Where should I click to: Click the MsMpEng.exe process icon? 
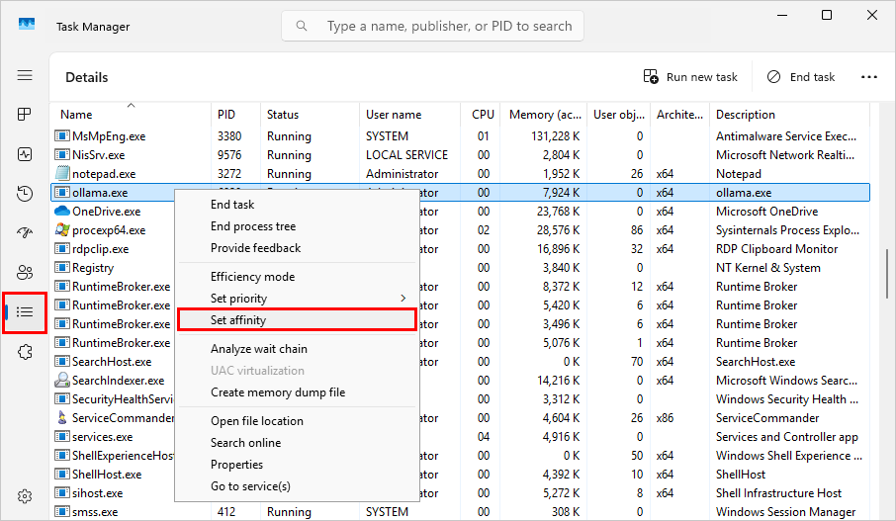pyautogui.click(x=61, y=136)
